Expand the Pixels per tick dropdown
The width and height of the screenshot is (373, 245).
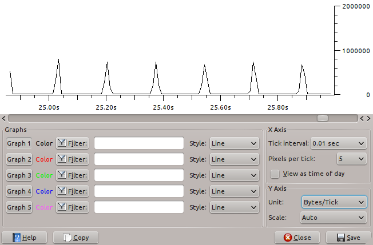tap(351, 159)
